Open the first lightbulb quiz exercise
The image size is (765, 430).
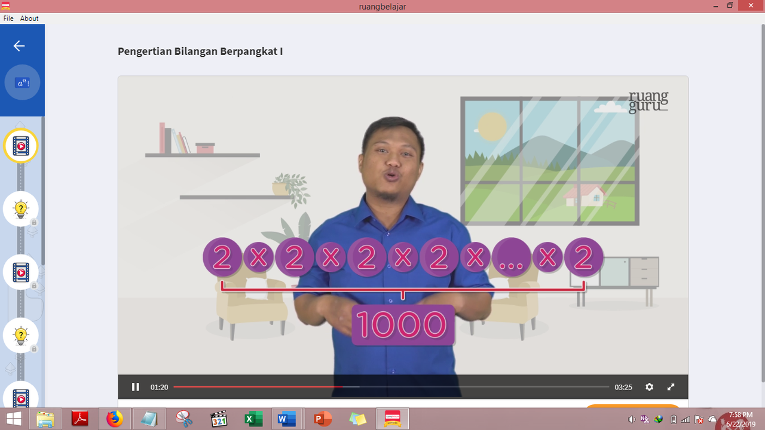20,208
